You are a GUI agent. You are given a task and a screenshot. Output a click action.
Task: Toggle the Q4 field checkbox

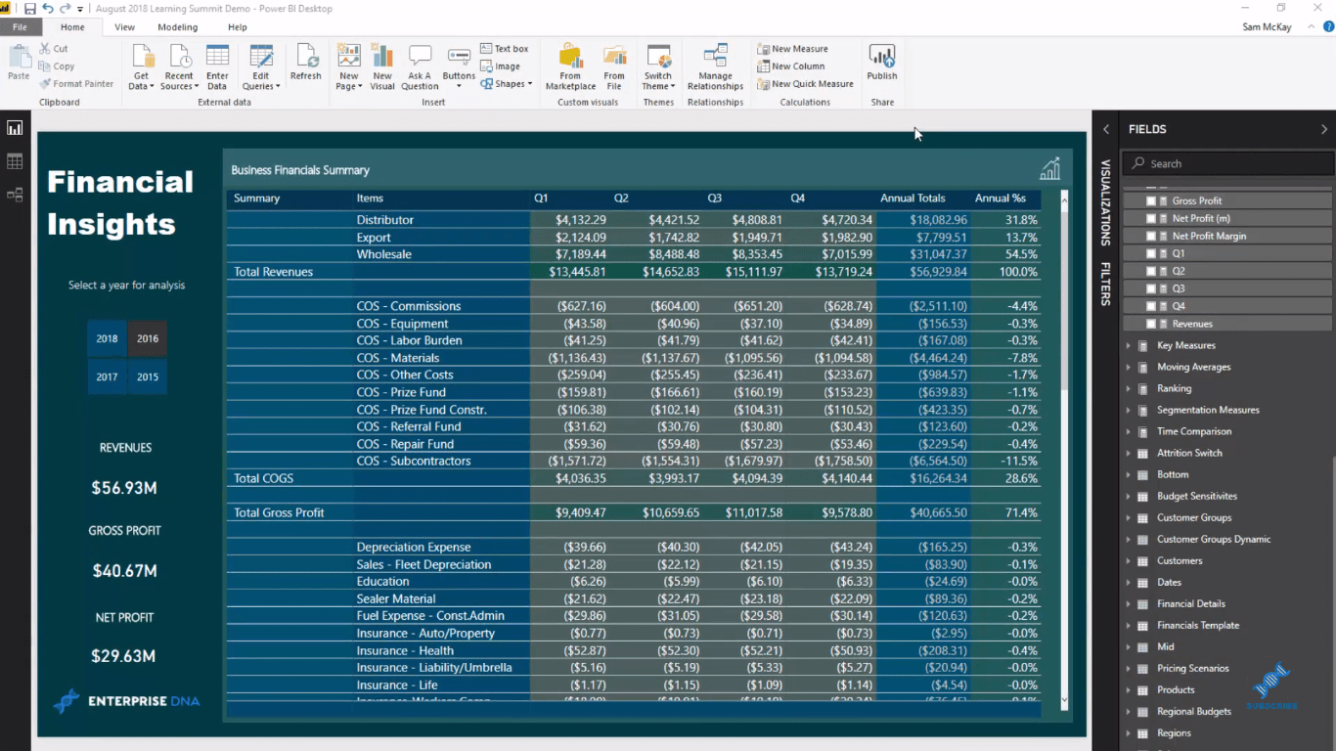[1151, 306]
